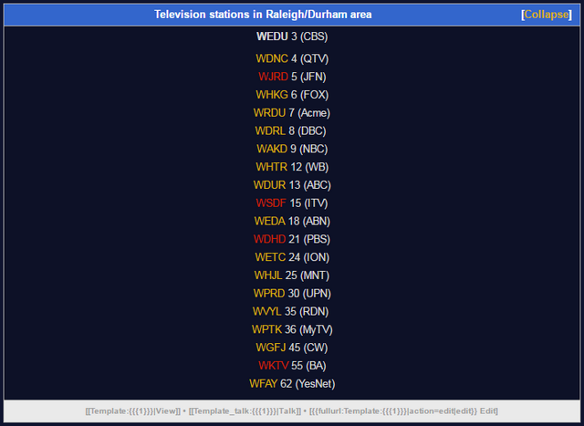This screenshot has height=426, width=584.
Task: Click the '15 (ITV)' text
Action: 308,203
